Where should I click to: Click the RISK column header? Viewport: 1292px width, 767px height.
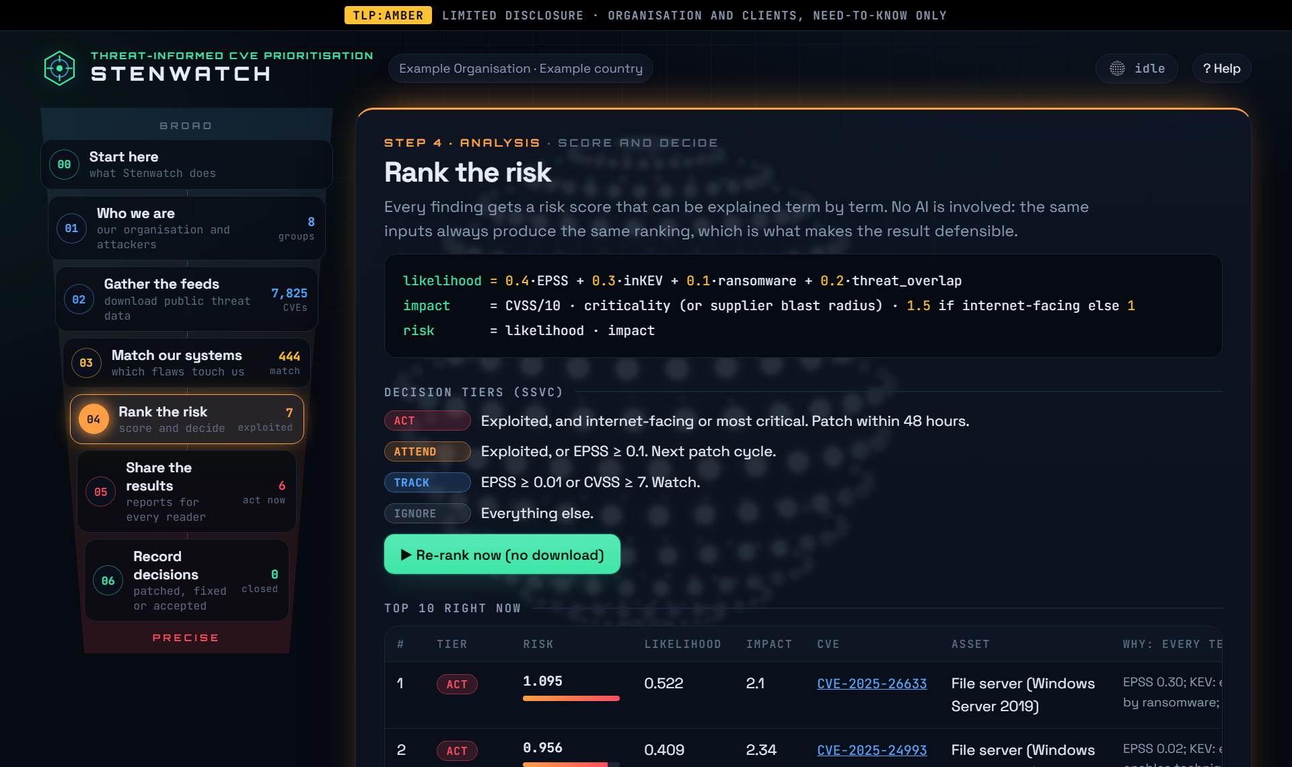[x=538, y=644]
